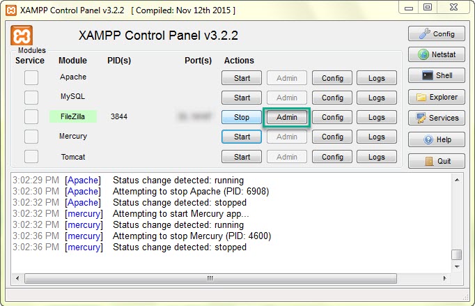Viewport: 475px width, 306px height.
Task: Click the log horizontal scrollbar thumb
Action: [x=210, y=278]
